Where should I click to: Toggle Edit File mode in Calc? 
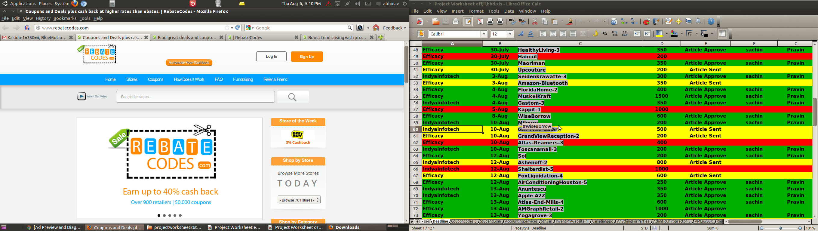pyautogui.click(x=468, y=22)
